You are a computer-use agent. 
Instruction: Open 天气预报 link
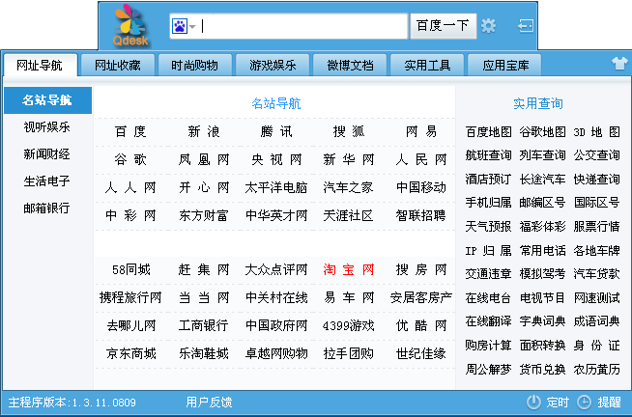coord(488,227)
